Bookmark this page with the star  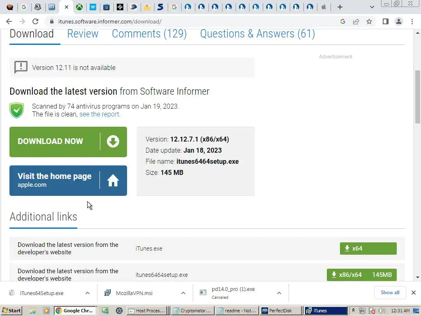[x=369, y=21]
